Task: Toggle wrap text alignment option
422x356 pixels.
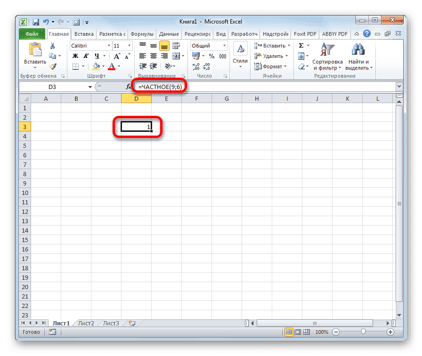Action: 177,45
